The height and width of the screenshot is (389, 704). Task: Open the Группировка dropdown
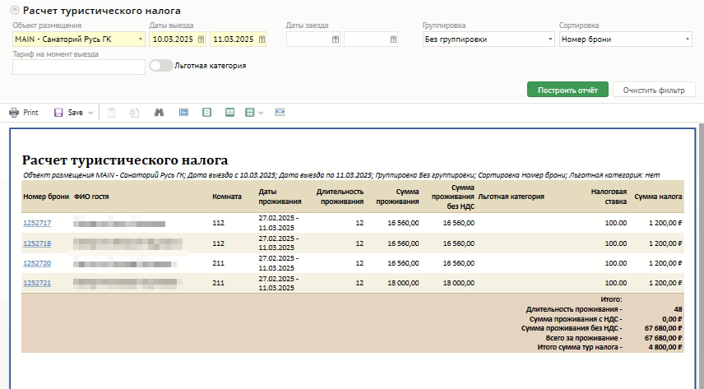point(549,39)
